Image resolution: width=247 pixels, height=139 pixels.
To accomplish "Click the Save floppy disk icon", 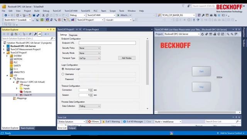I will (x=34, y=15).
